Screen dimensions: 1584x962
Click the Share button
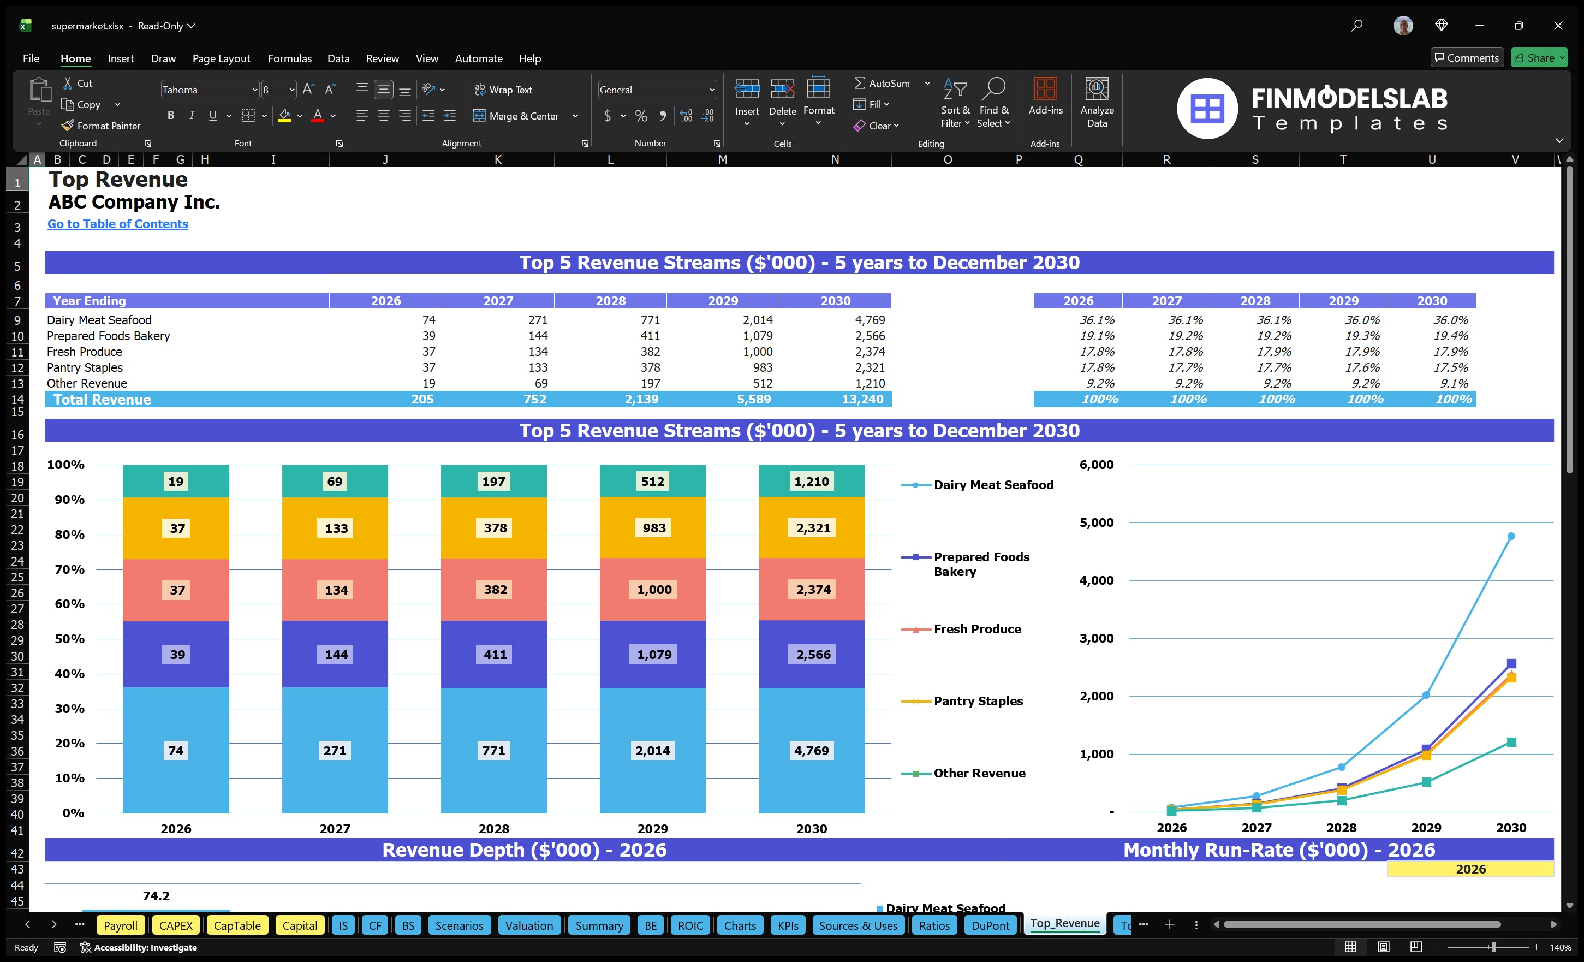pos(1538,57)
